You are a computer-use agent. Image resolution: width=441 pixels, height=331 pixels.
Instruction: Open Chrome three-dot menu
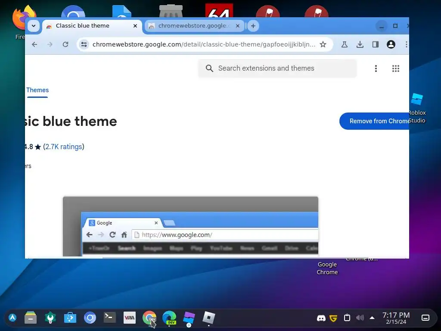(406, 44)
